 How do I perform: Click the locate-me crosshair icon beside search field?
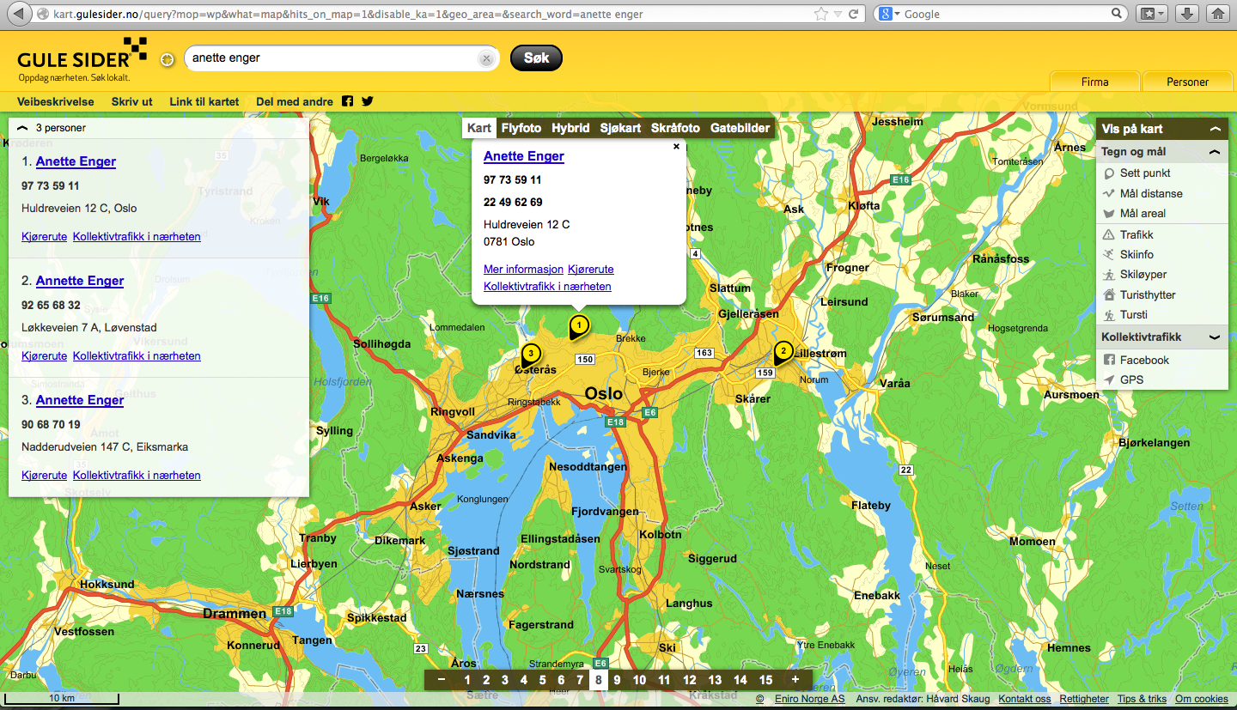(x=168, y=59)
